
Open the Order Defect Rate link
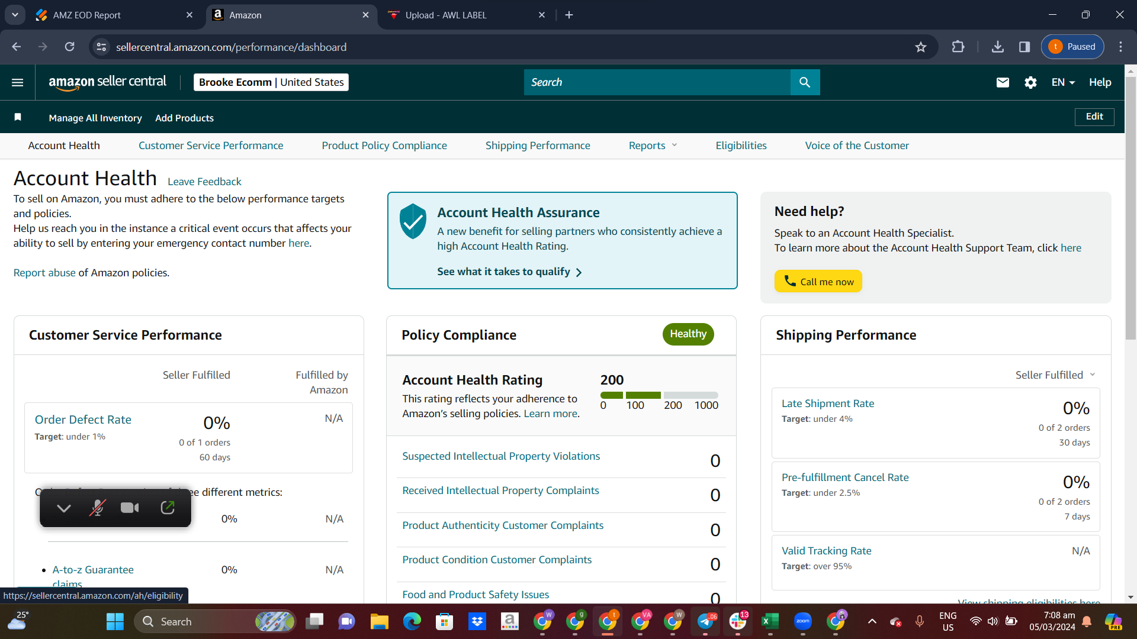point(83,419)
